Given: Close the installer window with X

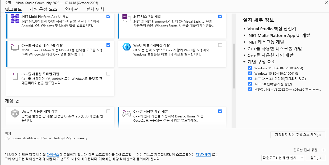Looking at the screenshot, I should tap(326, 2).
